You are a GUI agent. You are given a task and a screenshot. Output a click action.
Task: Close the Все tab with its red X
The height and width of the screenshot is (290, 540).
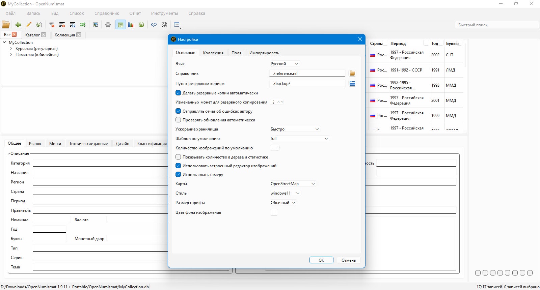click(x=14, y=34)
